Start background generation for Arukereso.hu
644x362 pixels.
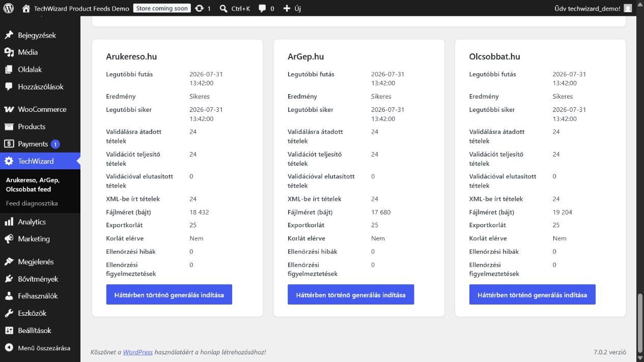point(169,294)
